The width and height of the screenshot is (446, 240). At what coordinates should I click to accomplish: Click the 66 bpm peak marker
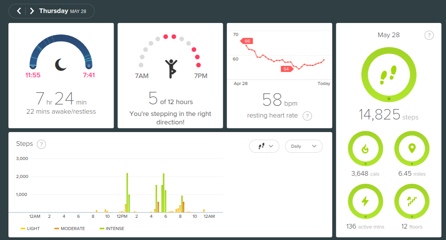click(x=247, y=41)
